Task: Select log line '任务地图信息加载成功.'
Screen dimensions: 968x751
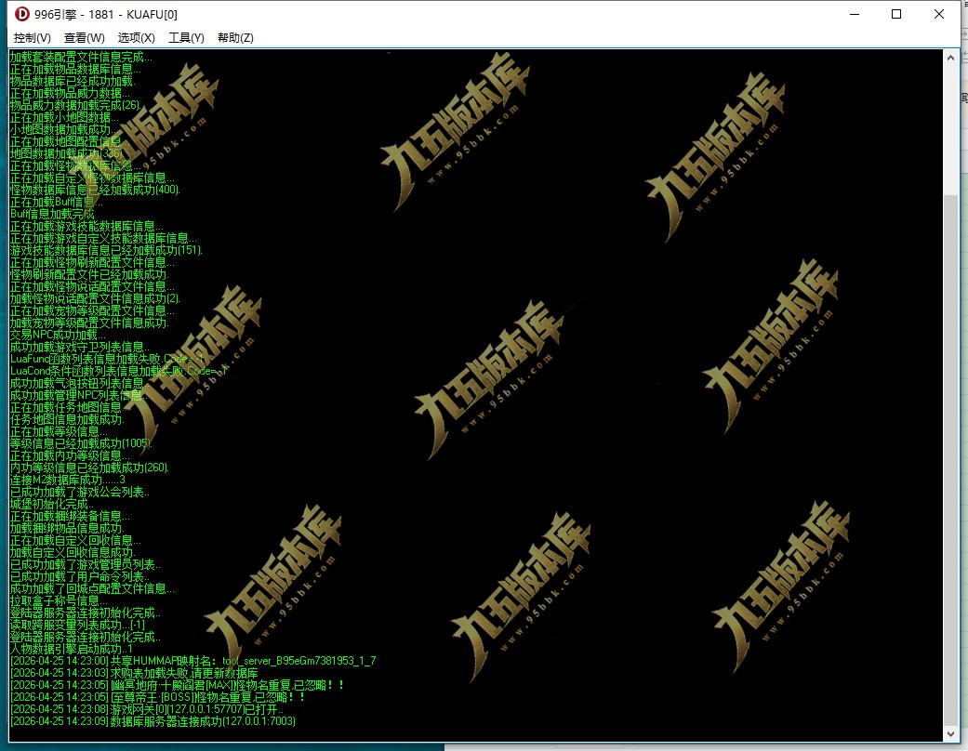Action: pos(67,419)
